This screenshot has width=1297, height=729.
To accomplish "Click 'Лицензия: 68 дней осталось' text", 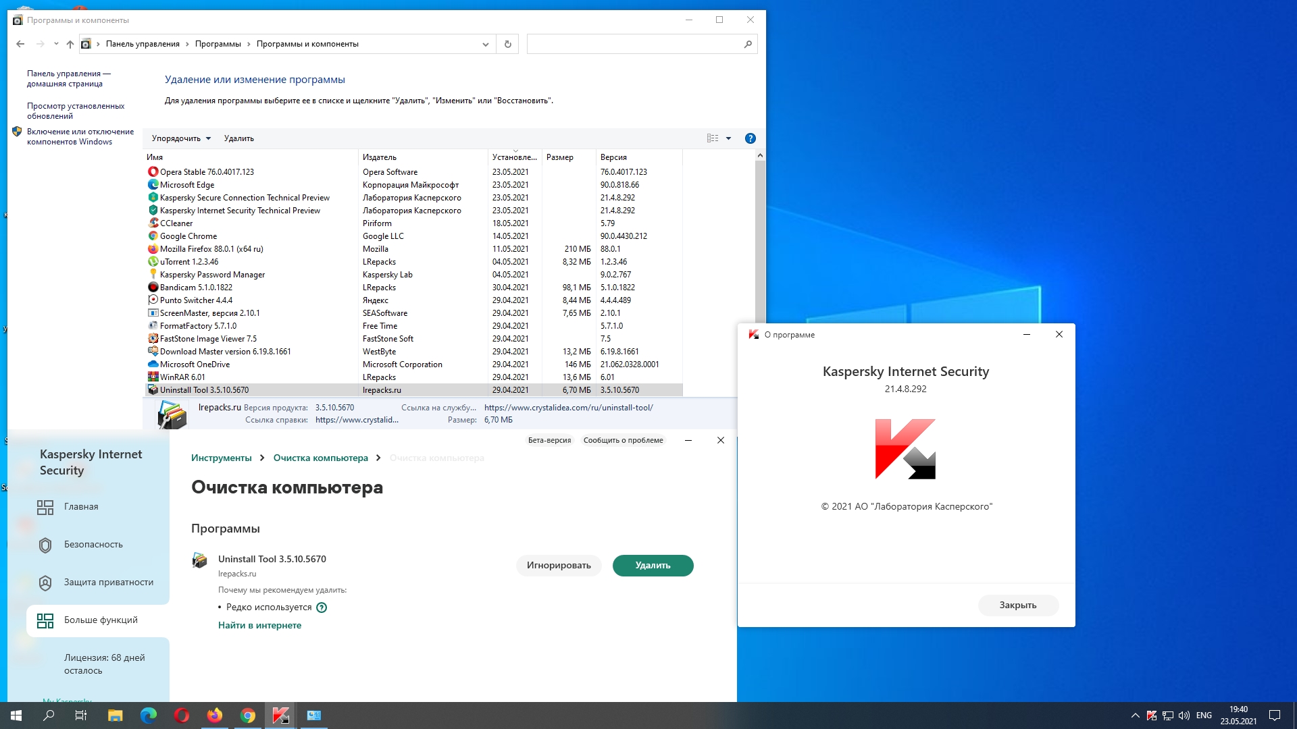I will pos(105,664).
